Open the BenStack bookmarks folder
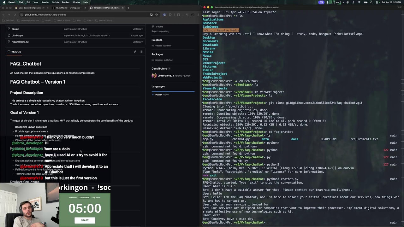 pos(9,20)
